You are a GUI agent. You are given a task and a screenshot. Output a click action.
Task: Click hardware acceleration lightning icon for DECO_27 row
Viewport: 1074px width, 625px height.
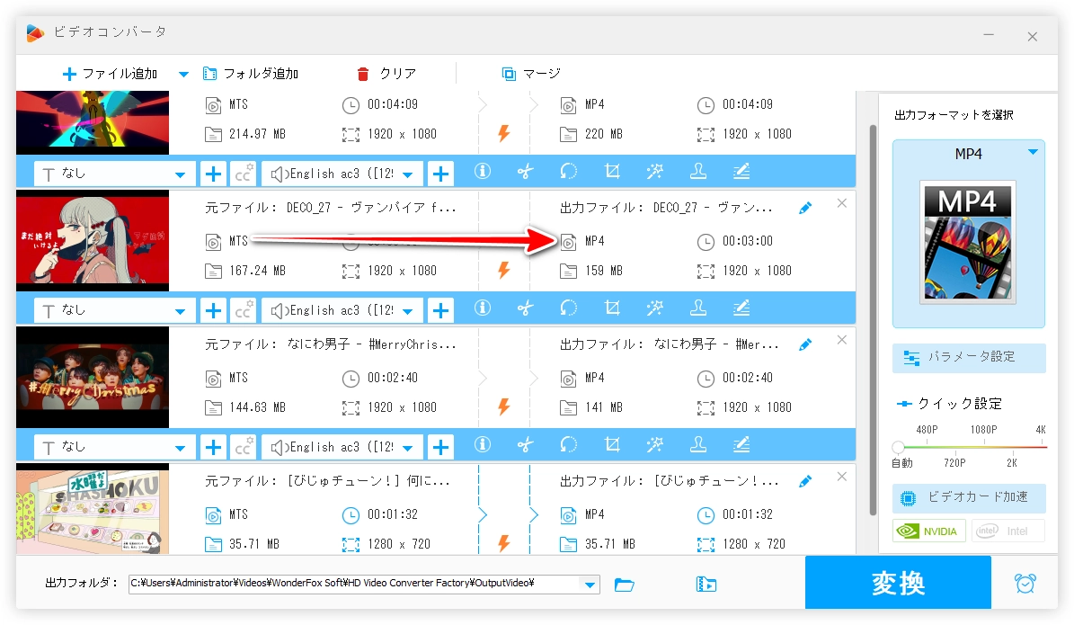click(504, 270)
